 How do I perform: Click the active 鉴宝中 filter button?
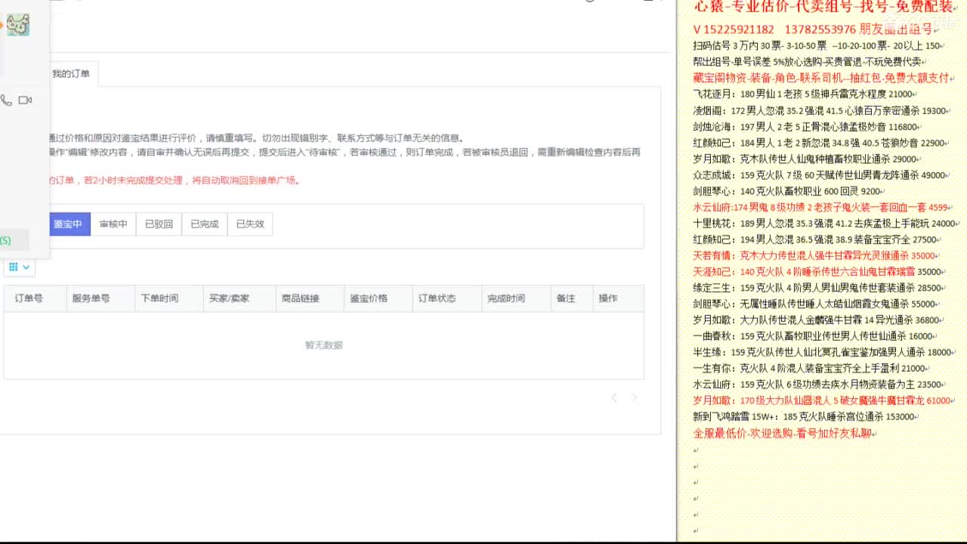(69, 224)
